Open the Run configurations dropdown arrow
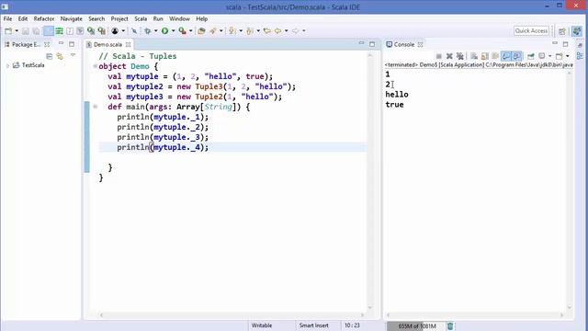The height and width of the screenshot is (331, 588). point(174,30)
